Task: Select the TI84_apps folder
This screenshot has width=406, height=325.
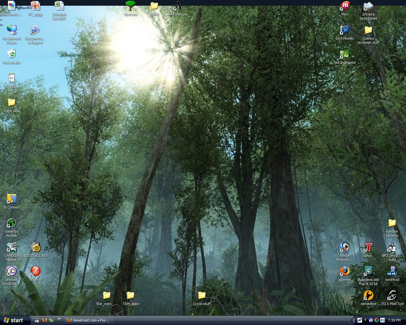Action: tap(130, 298)
